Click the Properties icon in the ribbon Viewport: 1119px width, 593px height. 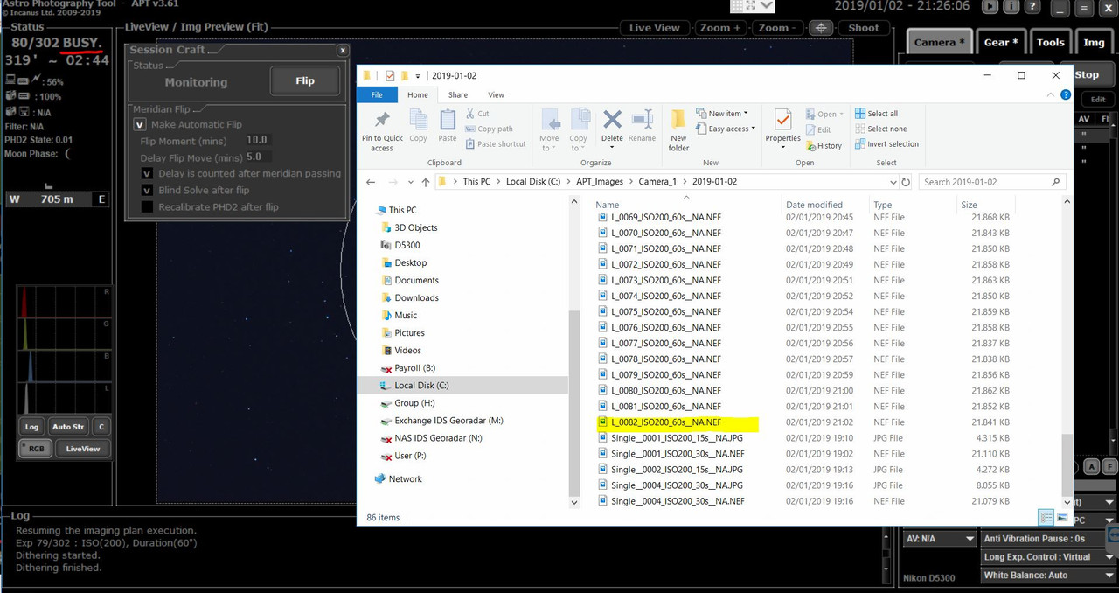click(x=783, y=120)
